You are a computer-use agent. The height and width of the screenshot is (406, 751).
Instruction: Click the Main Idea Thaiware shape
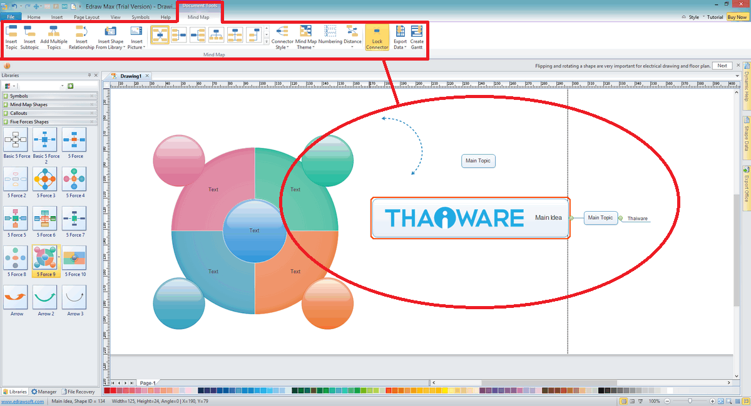coord(471,218)
